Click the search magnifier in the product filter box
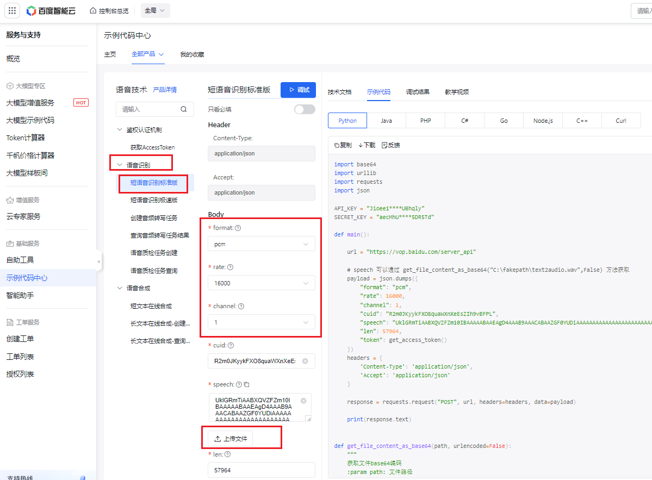Image resolution: width=652 pixels, height=480 pixels. (x=183, y=109)
